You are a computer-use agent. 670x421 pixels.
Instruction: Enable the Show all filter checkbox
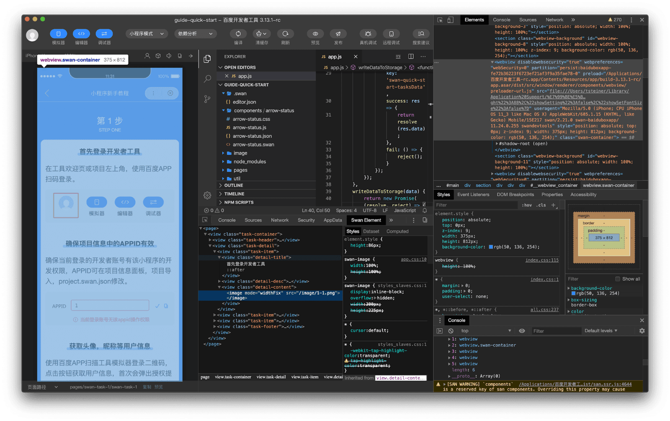point(618,278)
